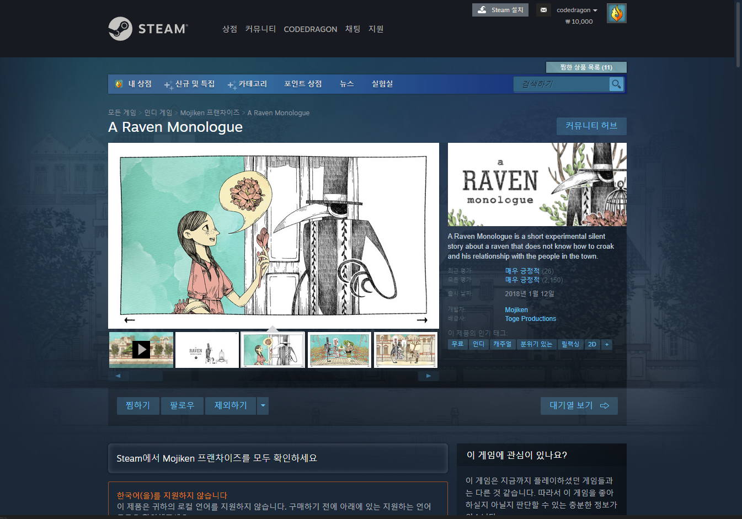Image resolution: width=742 pixels, height=519 pixels.
Task: Go to 채팅 in top menu
Action: pyautogui.click(x=353, y=29)
